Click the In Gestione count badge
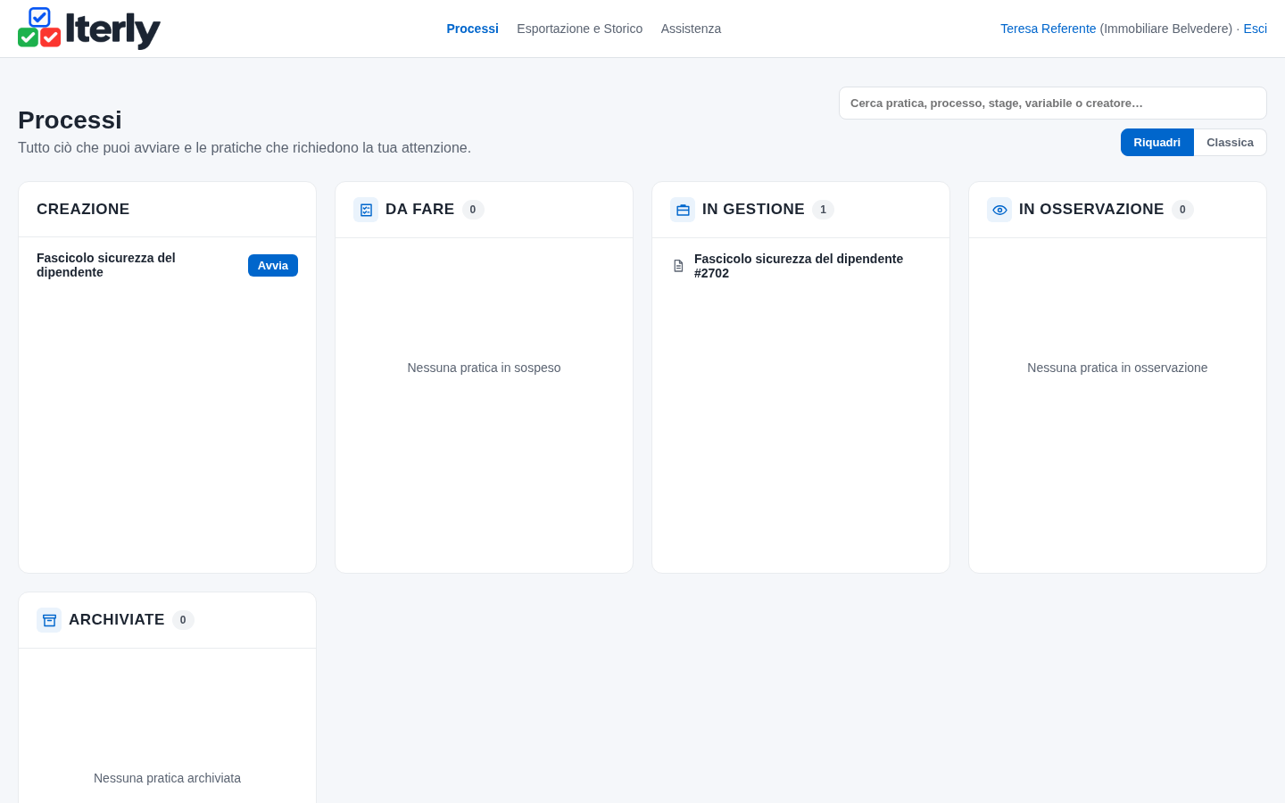 coord(823,210)
